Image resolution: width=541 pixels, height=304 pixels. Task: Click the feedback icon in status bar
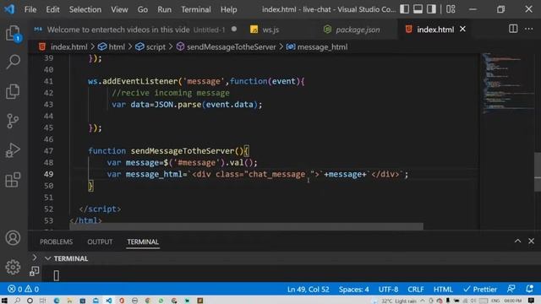(511, 289)
